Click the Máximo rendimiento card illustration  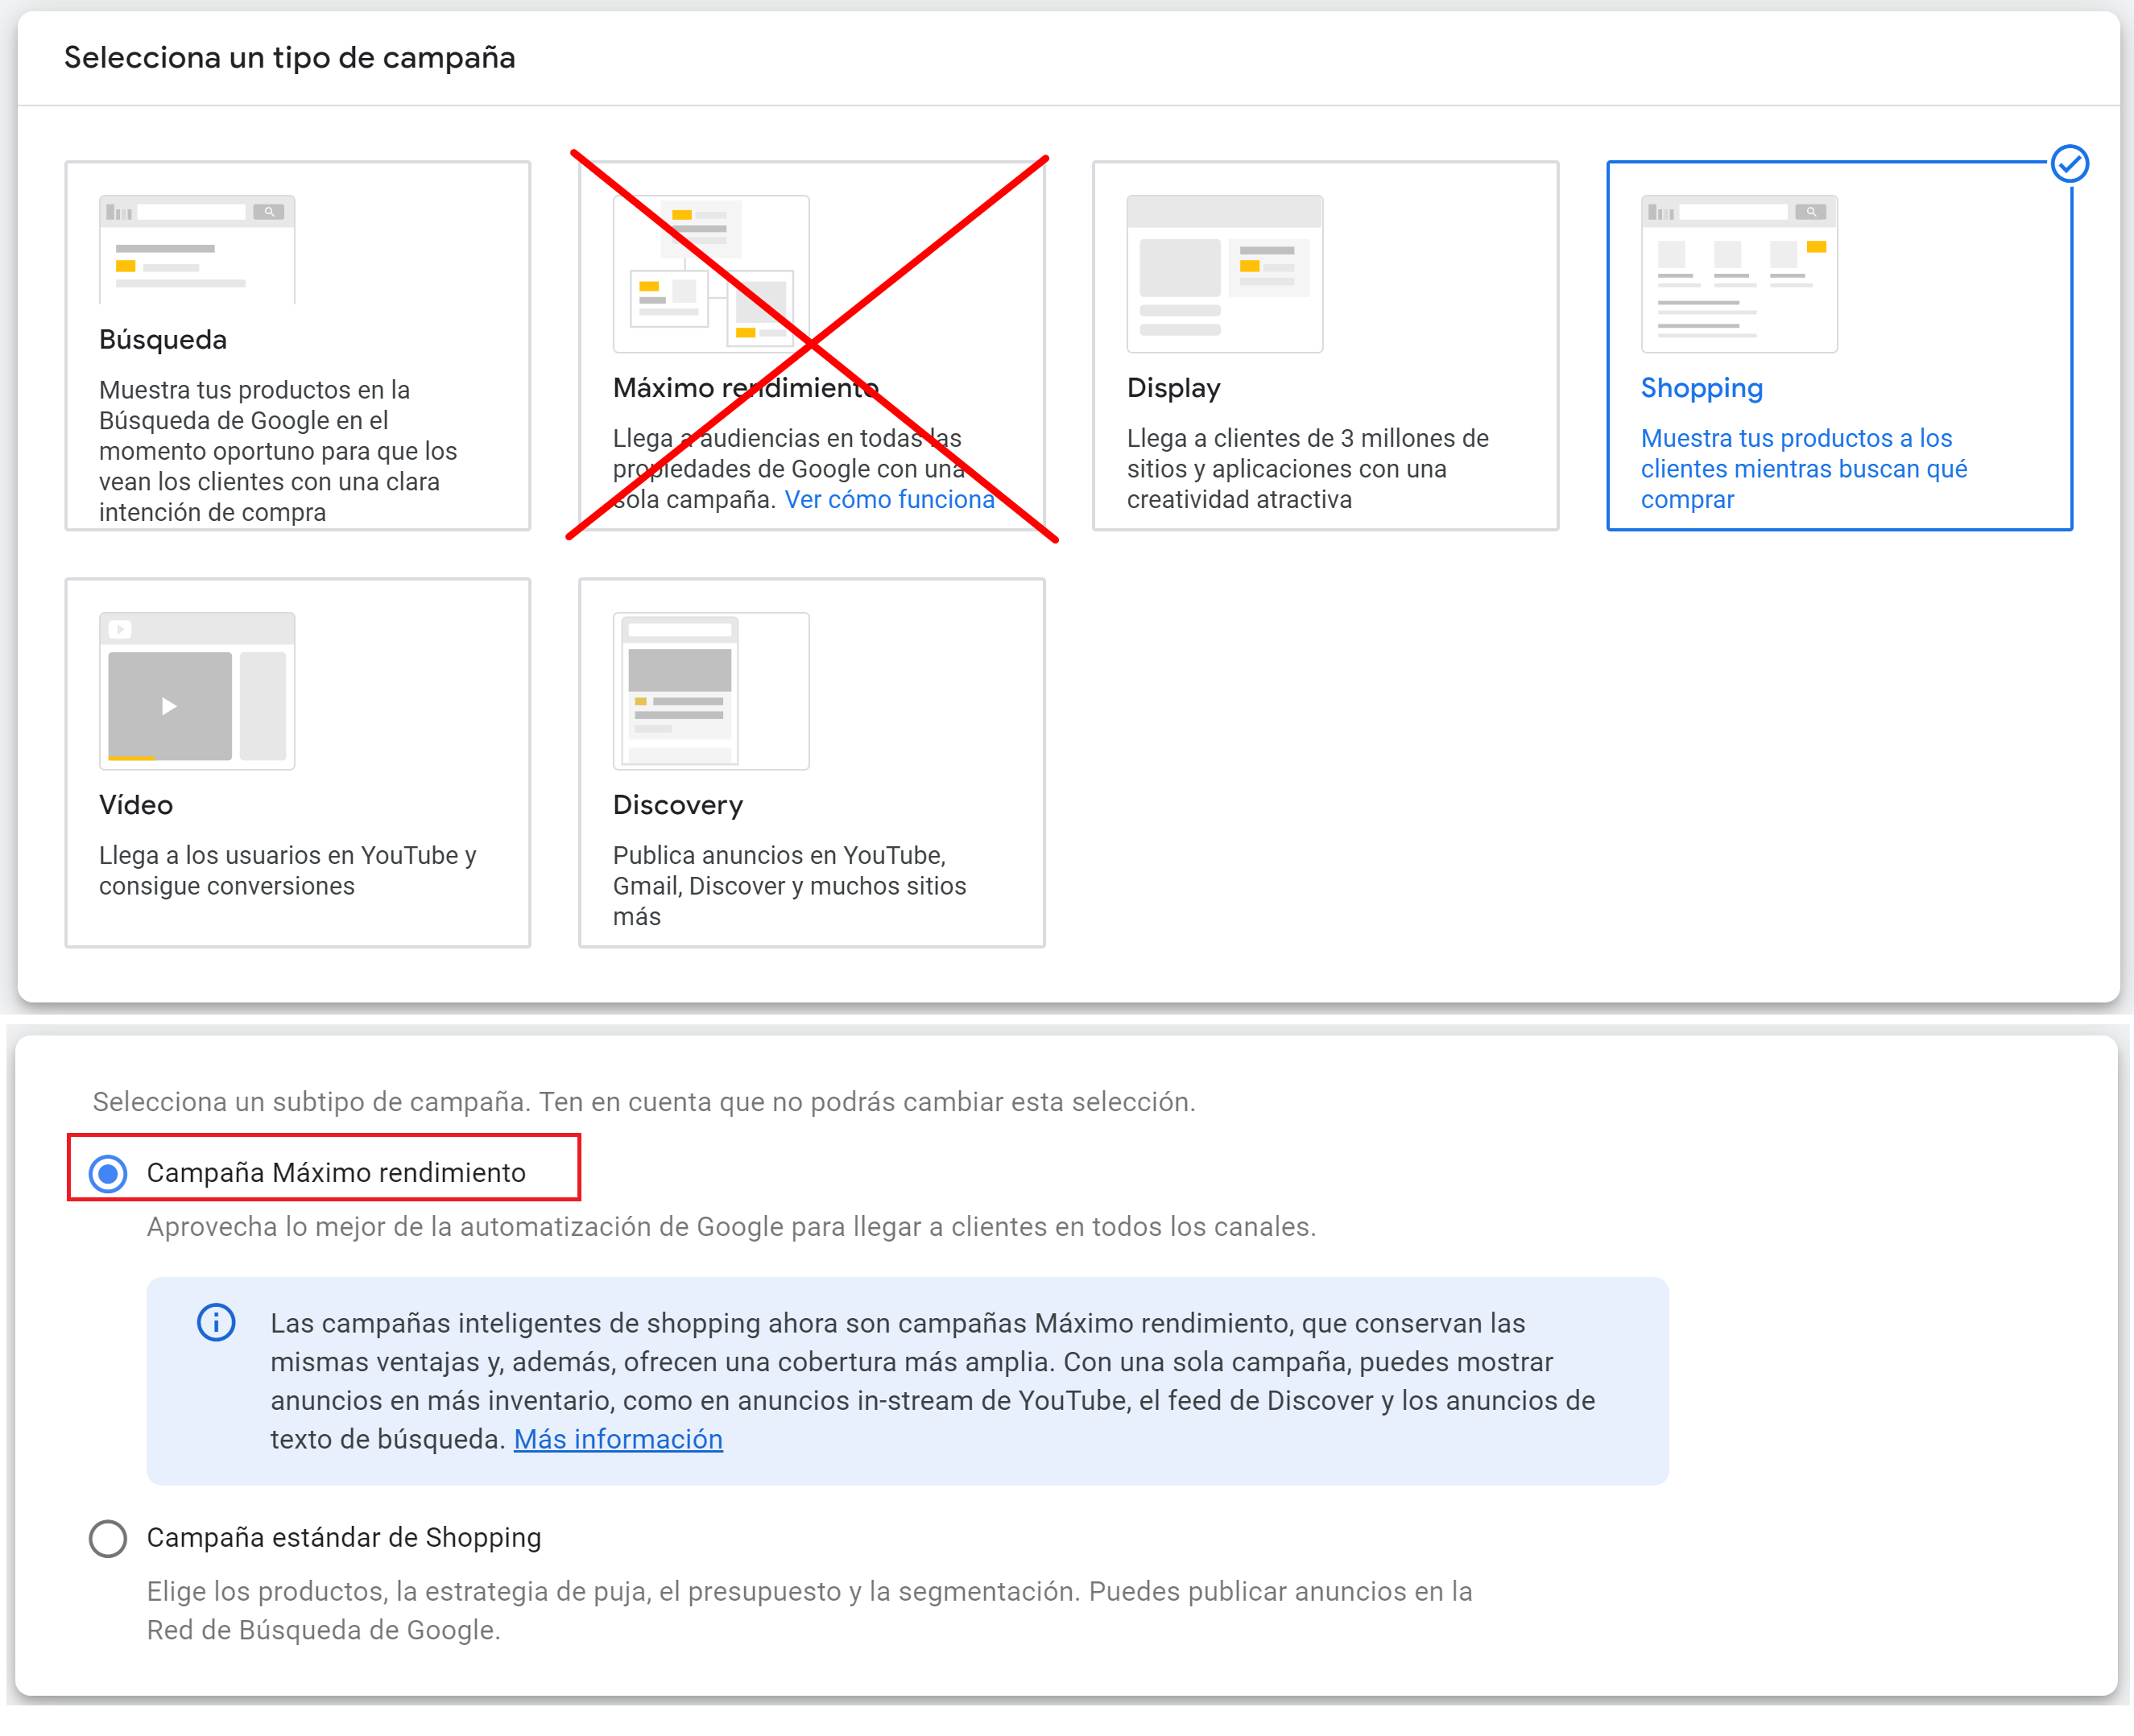pyautogui.click(x=711, y=273)
